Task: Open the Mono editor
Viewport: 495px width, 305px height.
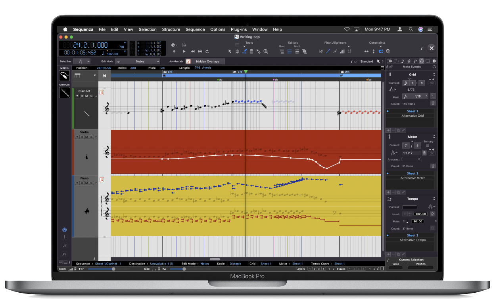Action: coord(282,51)
